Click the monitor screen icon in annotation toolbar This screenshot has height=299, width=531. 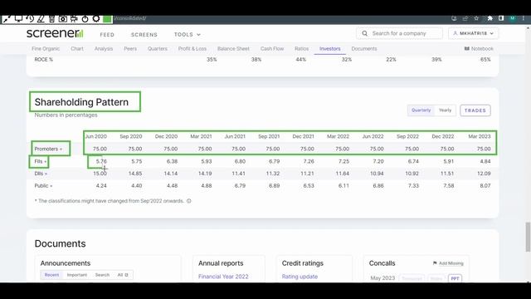point(18,19)
